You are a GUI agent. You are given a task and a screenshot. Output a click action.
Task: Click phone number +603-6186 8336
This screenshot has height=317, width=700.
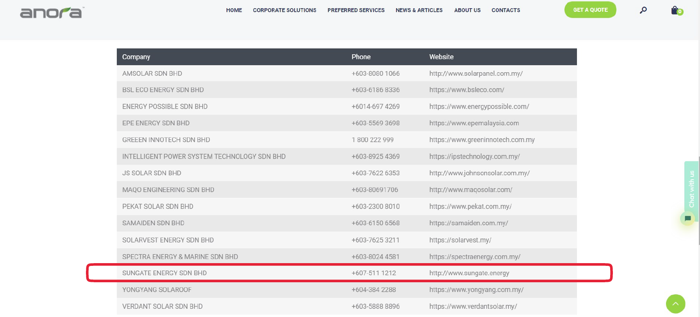point(375,90)
